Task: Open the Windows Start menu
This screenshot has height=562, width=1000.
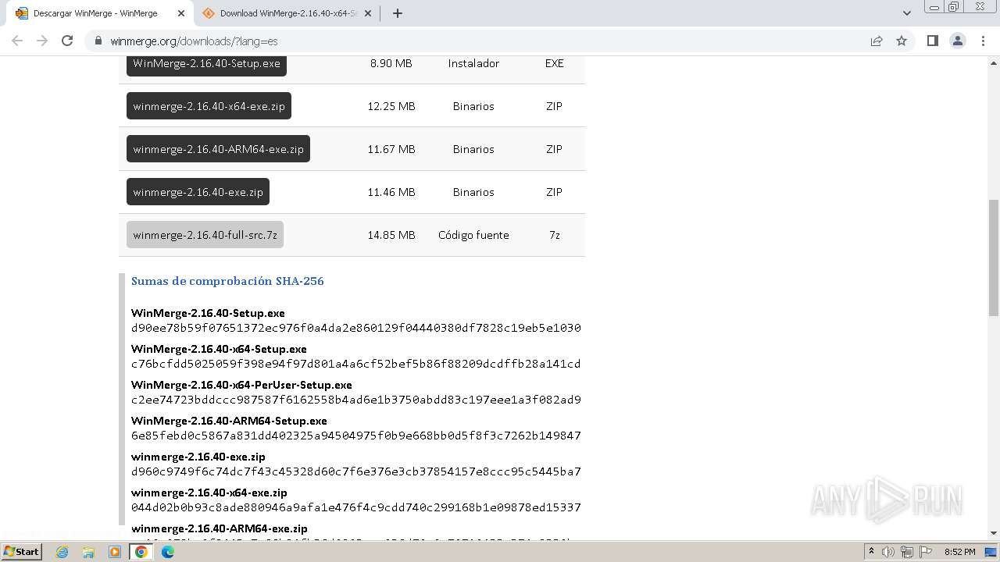Action: [21, 551]
